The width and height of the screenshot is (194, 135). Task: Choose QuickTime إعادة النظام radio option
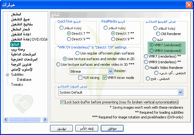pos(62,28)
